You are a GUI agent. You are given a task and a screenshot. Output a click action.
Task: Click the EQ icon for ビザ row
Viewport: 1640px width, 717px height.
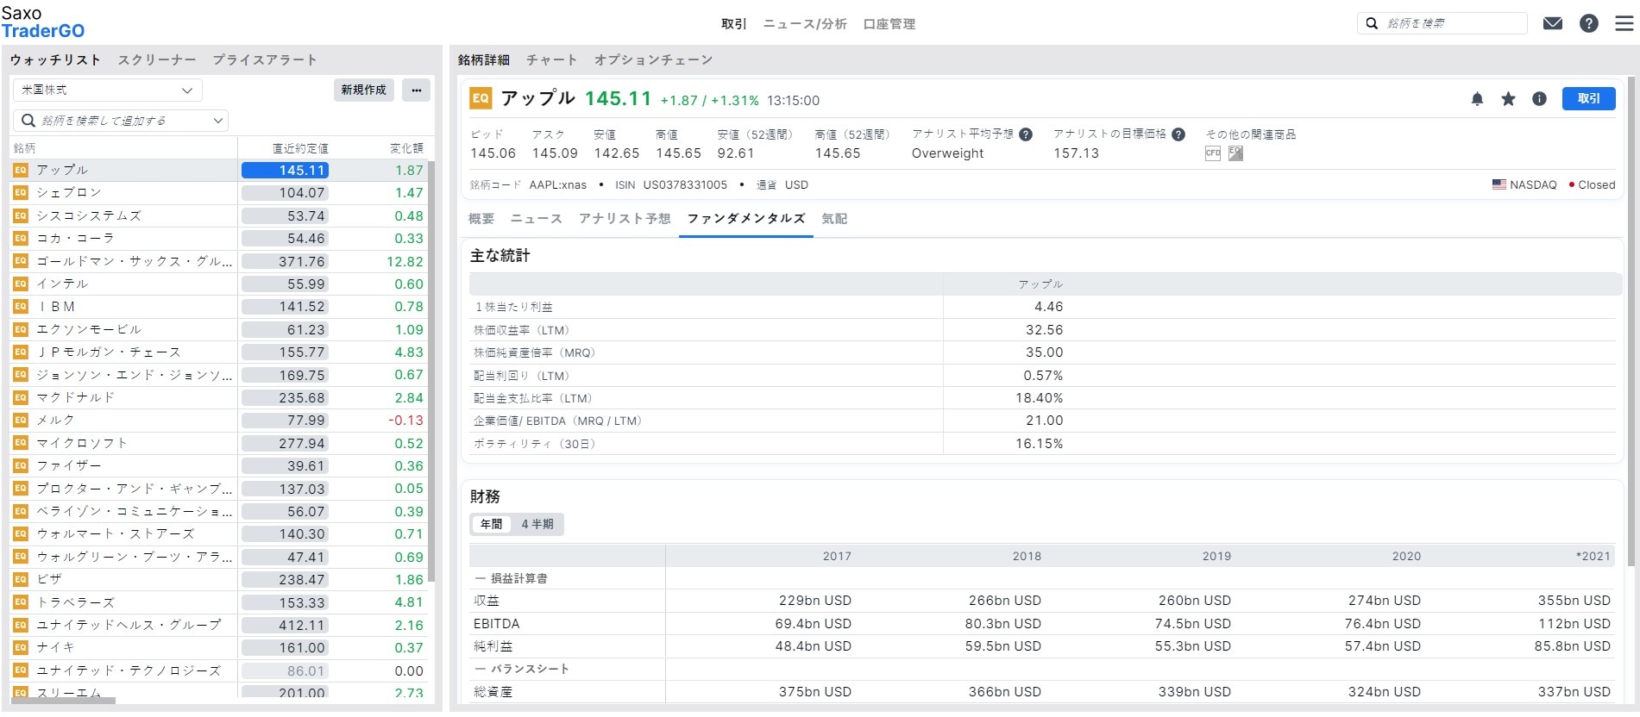click(x=21, y=579)
